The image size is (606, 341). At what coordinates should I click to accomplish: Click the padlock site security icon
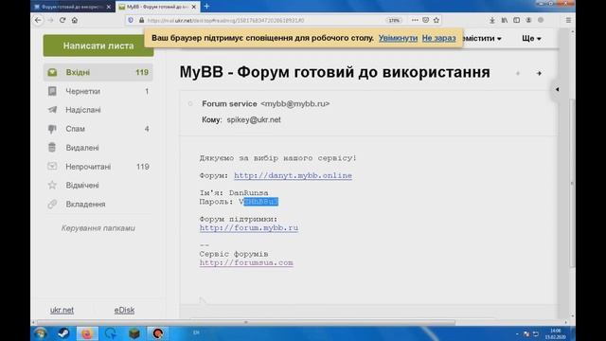[x=141, y=20]
